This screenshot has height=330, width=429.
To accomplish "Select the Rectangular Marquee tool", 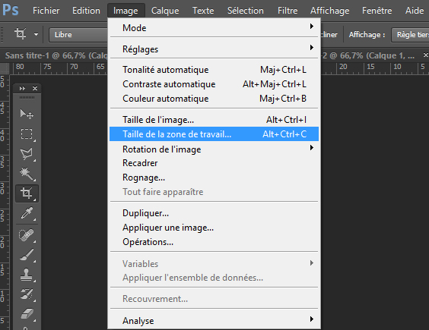I will [27, 134].
